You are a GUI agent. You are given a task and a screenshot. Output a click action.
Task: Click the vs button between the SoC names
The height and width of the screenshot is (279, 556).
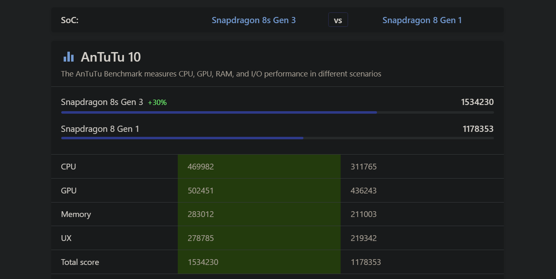point(338,20)
